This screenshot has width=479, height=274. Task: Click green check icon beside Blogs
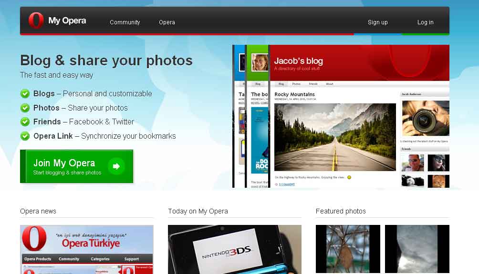pyautogui.click(x=25, y=94)
